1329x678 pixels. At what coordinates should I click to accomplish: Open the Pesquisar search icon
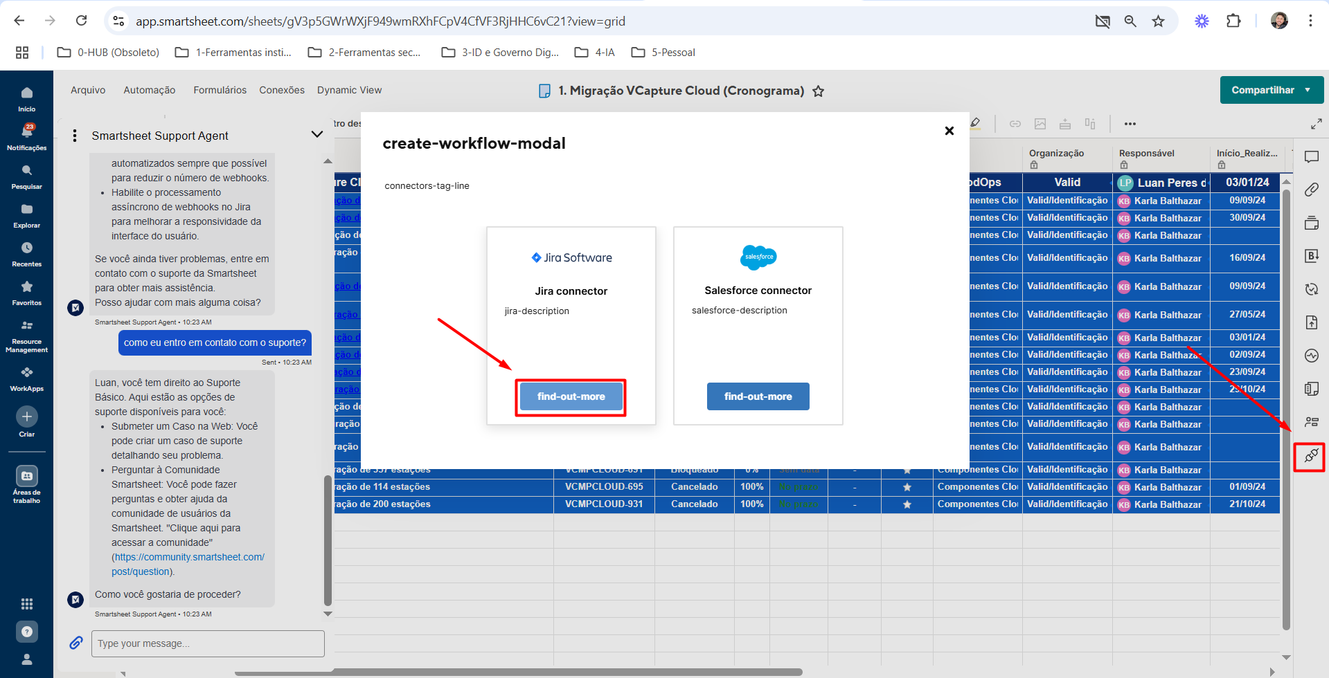[x=26, y=176]
